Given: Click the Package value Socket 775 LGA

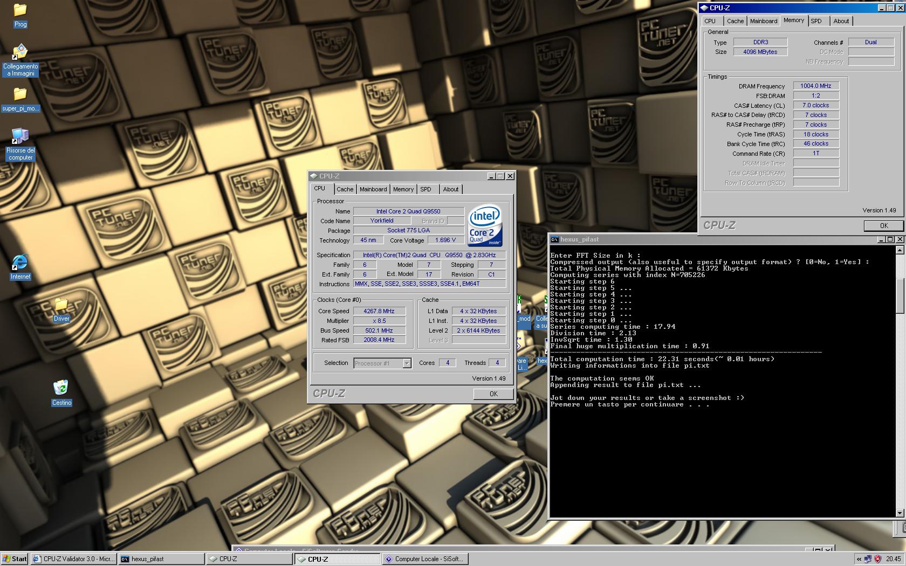Looking at the screenshot, I should [x=408, y=231].
